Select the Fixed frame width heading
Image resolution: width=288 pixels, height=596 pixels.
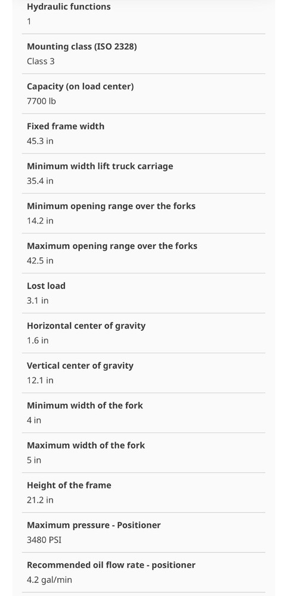pos(66,126)
